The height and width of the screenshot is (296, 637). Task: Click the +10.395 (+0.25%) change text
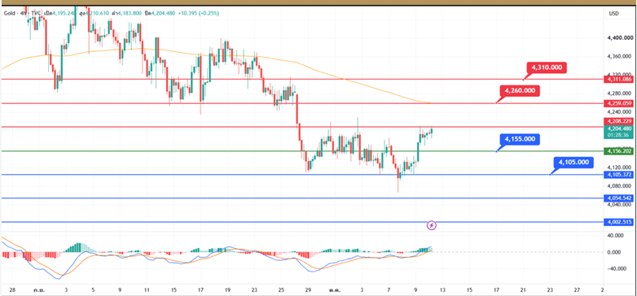click(198, 13)
